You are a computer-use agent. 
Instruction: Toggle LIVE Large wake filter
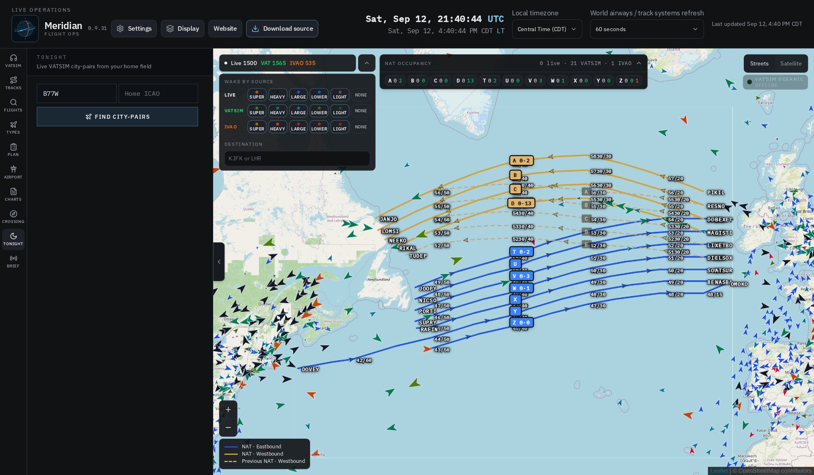(x=298, y=95)
